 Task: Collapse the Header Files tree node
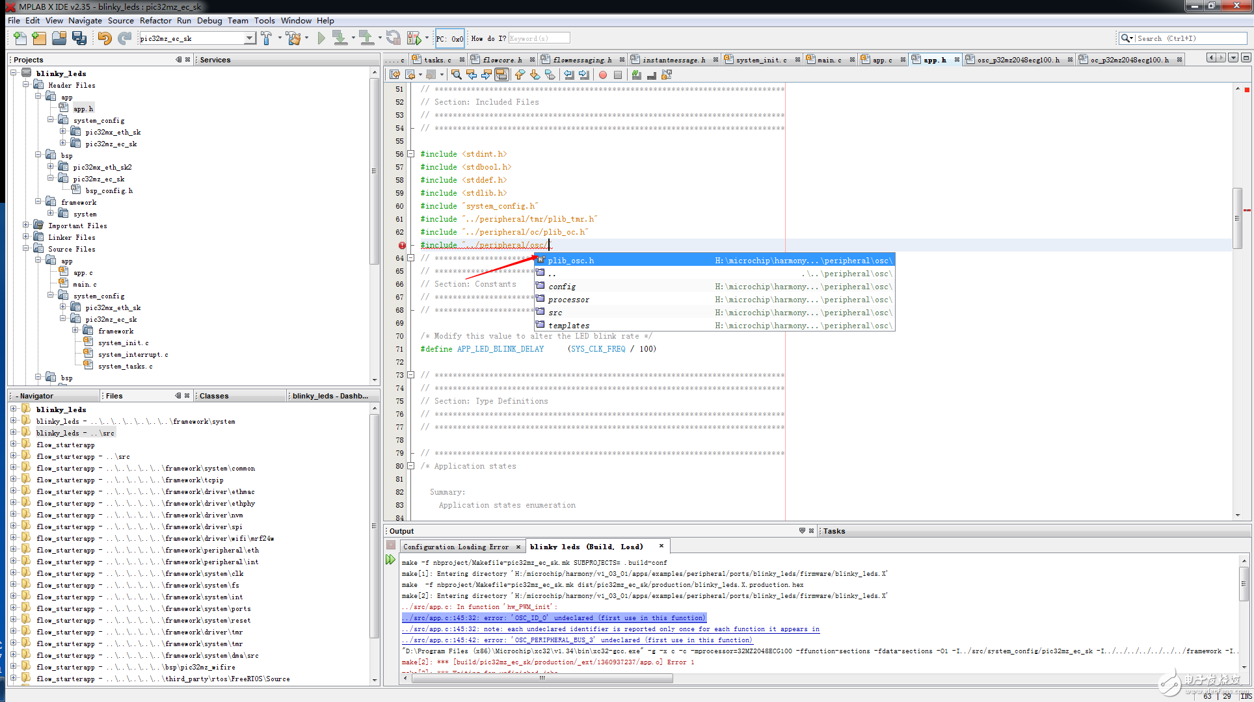pyautogui.click(x=26, y=85)
